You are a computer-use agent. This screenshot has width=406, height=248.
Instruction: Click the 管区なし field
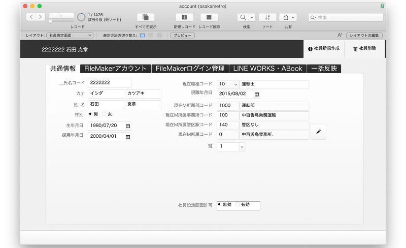tap(274, 125)
